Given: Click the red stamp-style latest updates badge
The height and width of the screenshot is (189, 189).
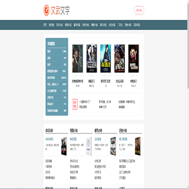Looking at the screenshot, I should (75, 104).
